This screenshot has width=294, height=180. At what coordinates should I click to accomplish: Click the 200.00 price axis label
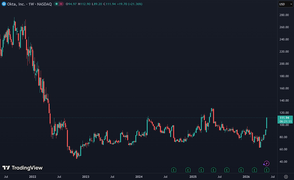[284, 64]
